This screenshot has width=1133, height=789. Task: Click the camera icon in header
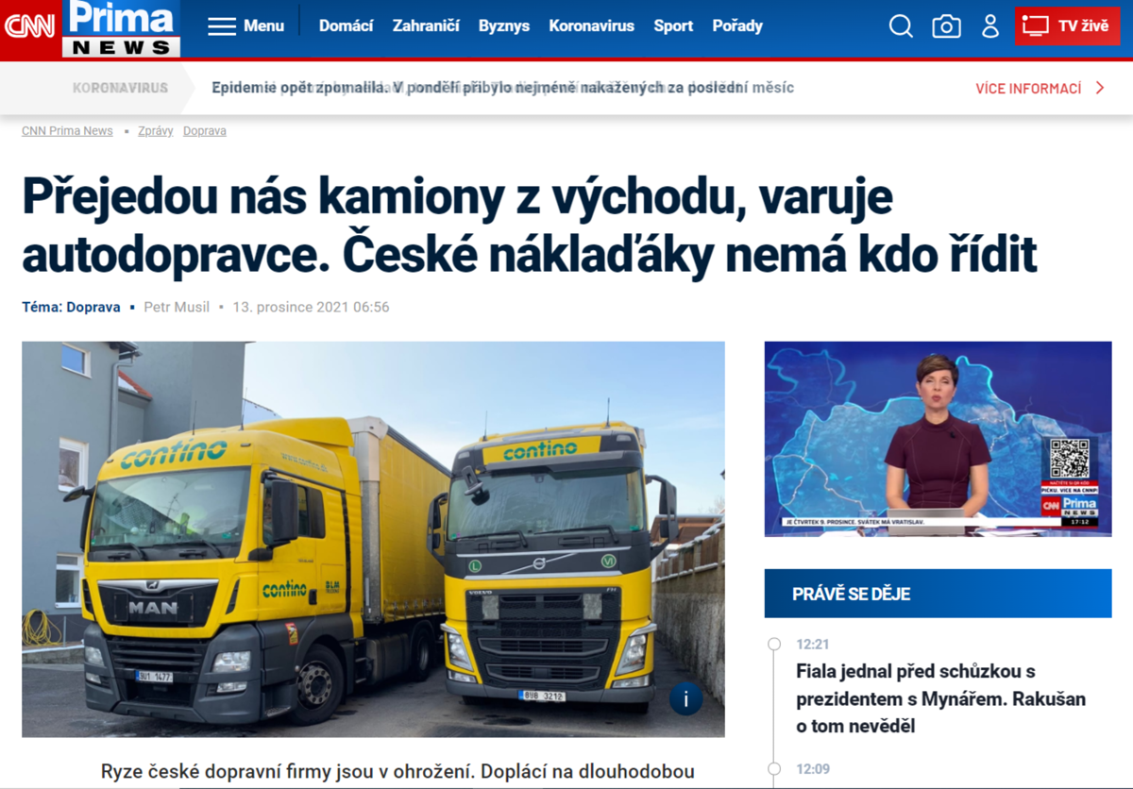946,26
